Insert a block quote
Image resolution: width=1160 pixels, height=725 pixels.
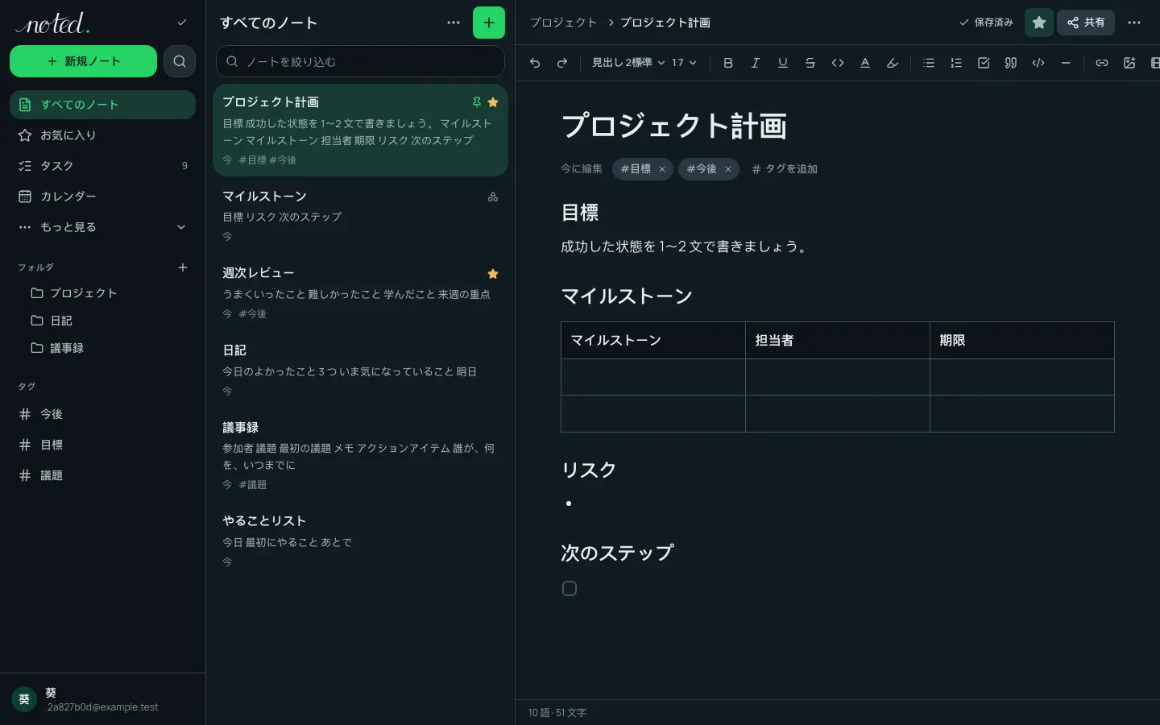pyautogui.click(x=1011, y=63)
